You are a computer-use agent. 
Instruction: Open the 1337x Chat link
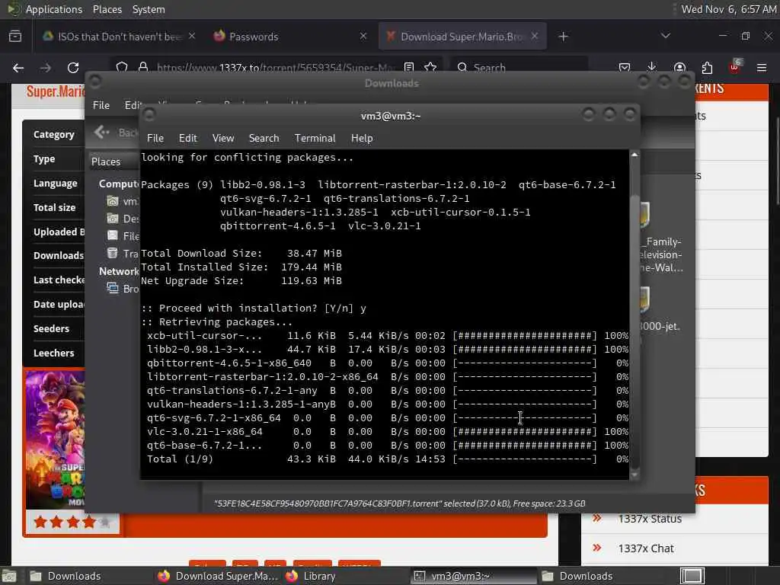pos(646,548)
